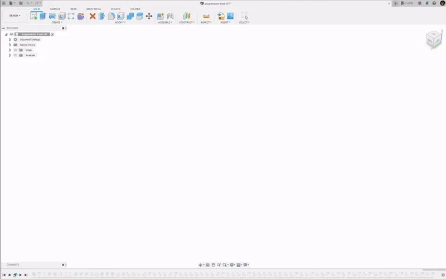Collapse the suspension front root node
The image size is (446, 279).
point(6,34)
